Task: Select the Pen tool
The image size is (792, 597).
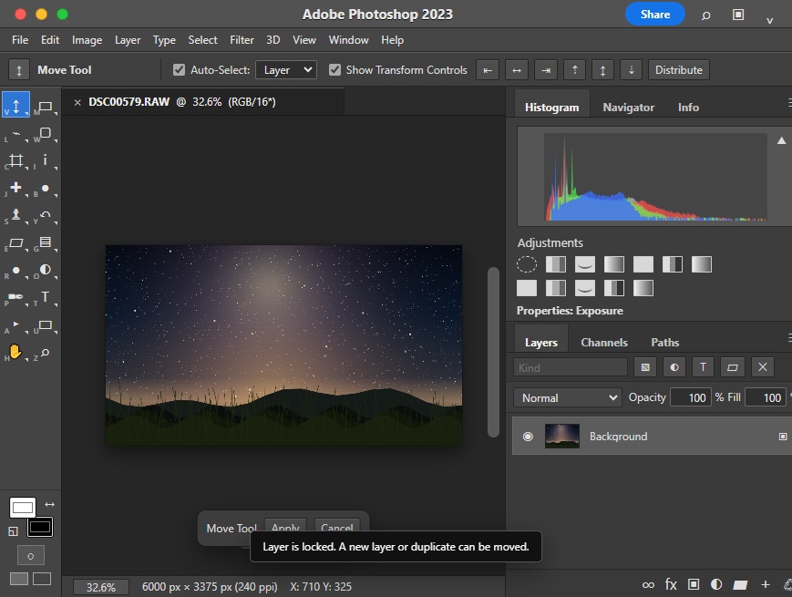Action: (15, 296)
